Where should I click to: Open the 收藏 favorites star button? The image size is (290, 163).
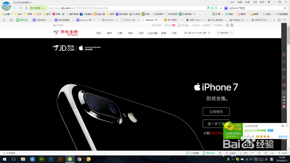(6, 14)
